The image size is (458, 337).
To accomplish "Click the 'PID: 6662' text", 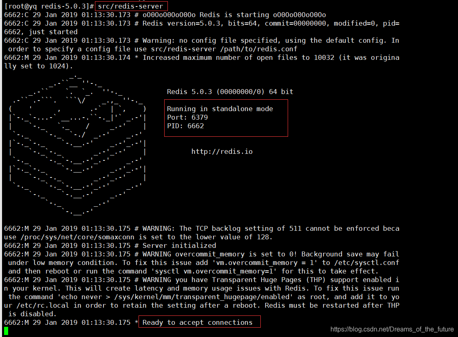I will 185,126.
